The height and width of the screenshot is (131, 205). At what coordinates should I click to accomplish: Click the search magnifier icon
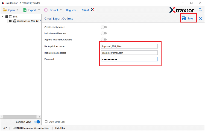[x=200, y=10]
